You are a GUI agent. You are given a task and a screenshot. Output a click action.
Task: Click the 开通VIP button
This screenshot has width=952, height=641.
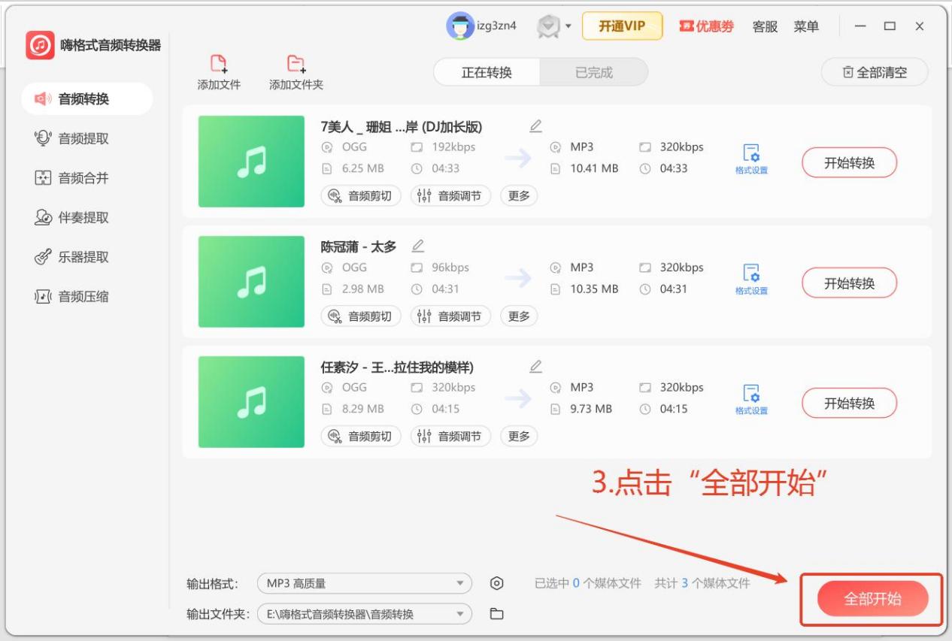coord(622,26)
